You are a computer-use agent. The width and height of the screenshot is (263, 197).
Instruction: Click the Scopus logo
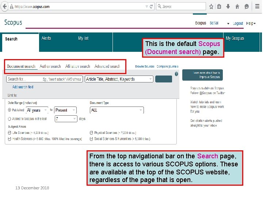[13, 23]
